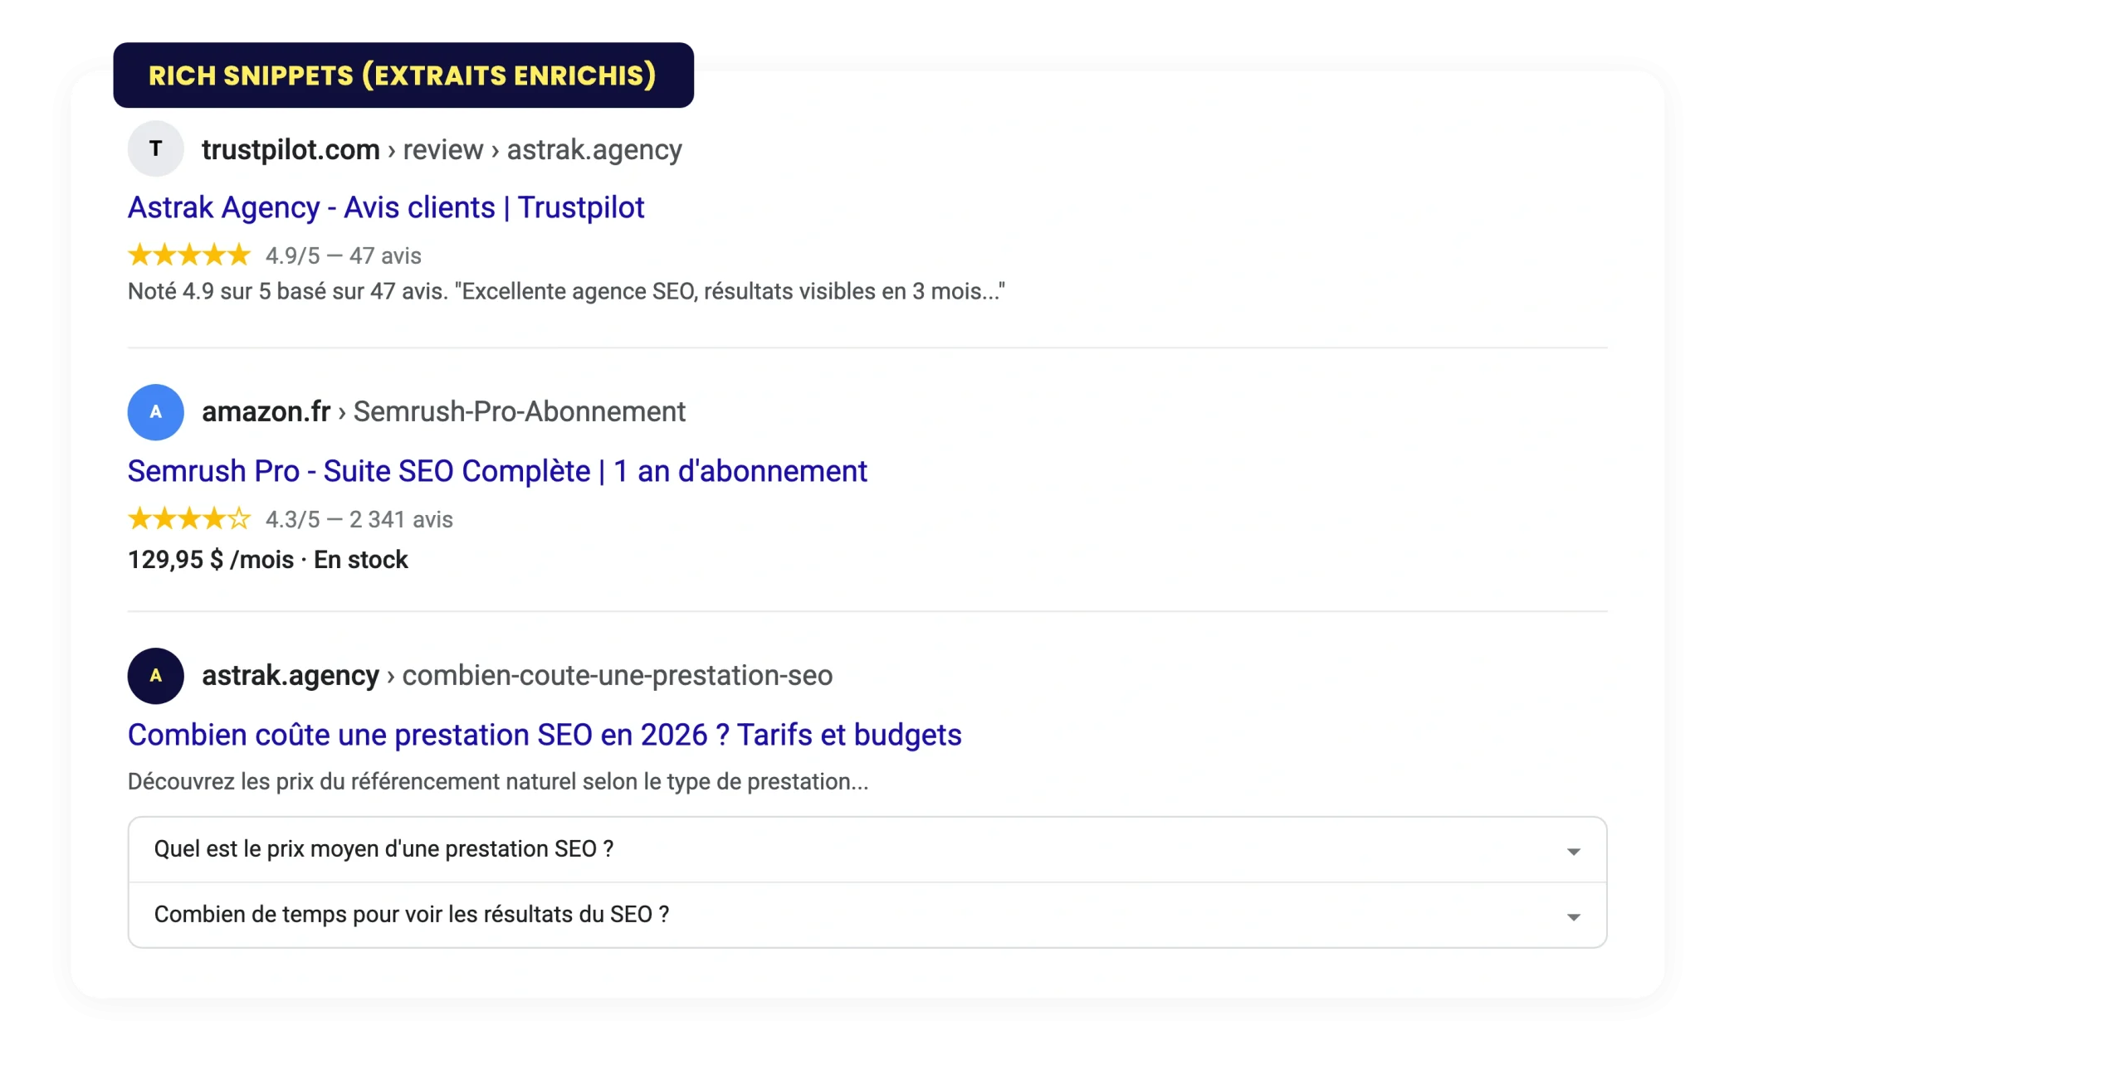
Task: Click the trustpilot.com breadcrumb domain
Action: coord(291,149)
